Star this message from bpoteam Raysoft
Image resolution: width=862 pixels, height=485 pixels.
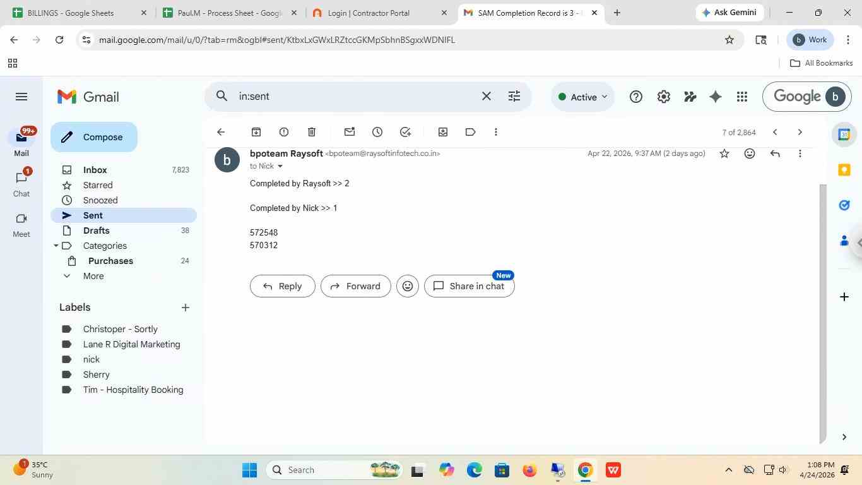pos(724,153)
